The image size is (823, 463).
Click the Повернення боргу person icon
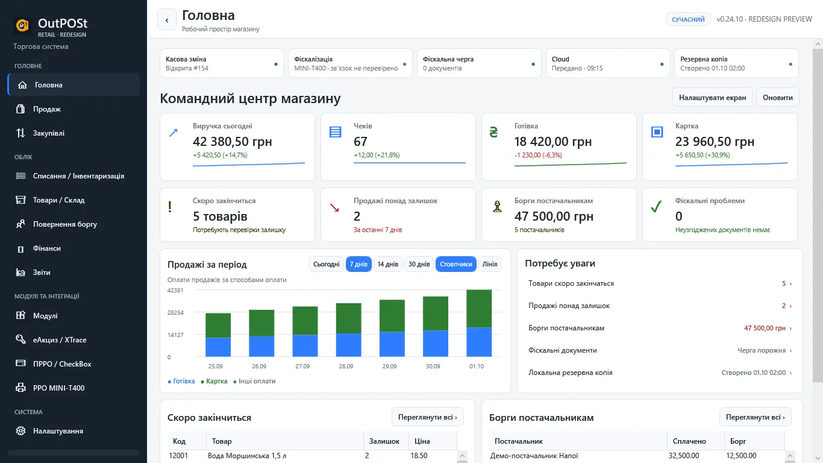tap(21, 224)
